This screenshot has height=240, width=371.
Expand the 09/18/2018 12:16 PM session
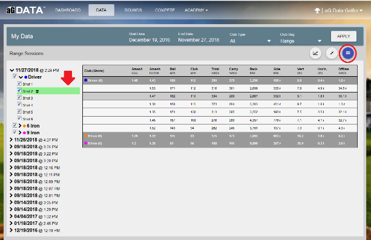11,167
